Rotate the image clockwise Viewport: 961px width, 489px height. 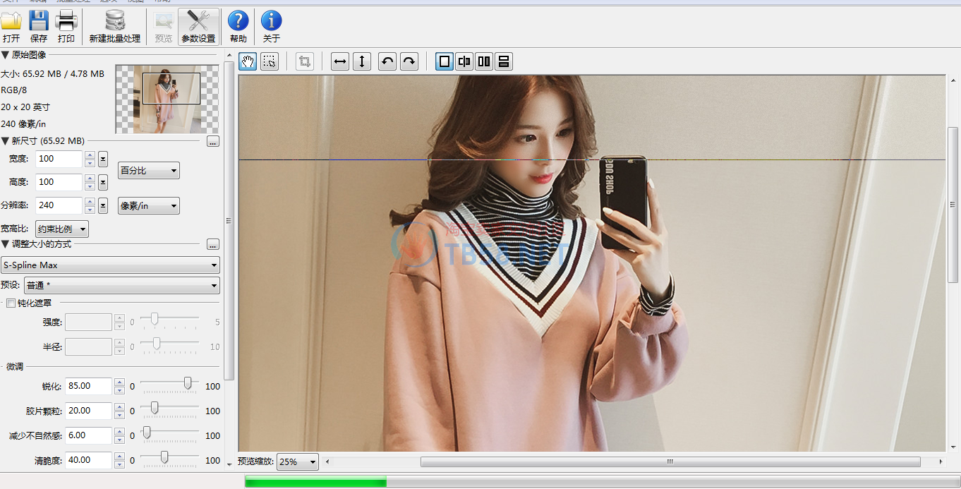(409, 61)
